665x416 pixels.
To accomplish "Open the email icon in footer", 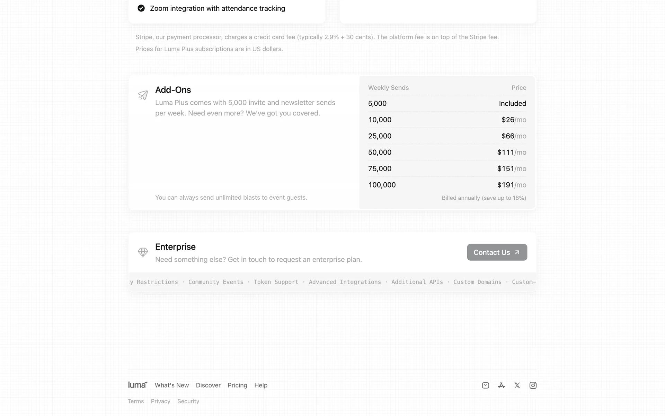I will pyautogui.click(x=485, y=385).
